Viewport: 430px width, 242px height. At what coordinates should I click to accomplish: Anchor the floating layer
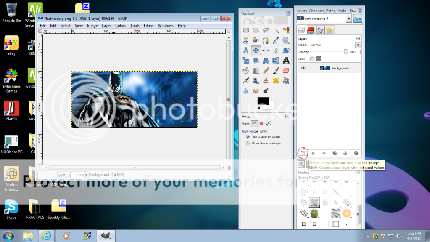345,153
